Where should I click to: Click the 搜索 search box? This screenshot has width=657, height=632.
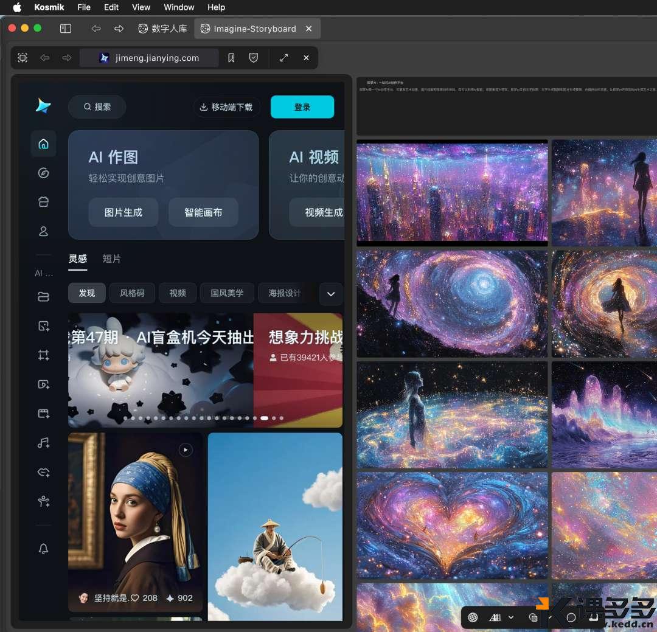click(x=97, y=107)
